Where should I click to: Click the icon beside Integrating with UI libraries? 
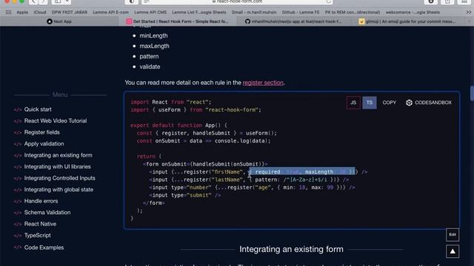click(18, 167)
